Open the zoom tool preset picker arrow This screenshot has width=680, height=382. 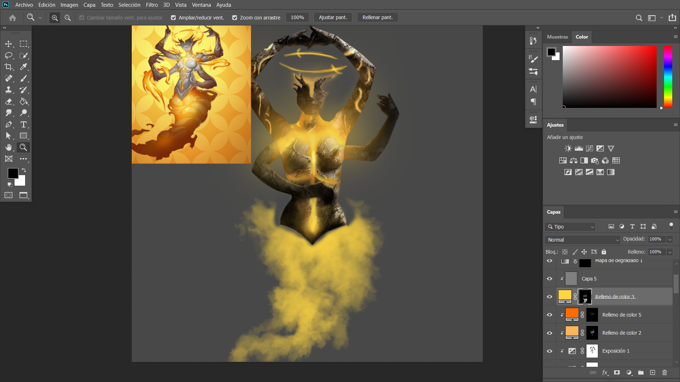(x=40, y=18)
